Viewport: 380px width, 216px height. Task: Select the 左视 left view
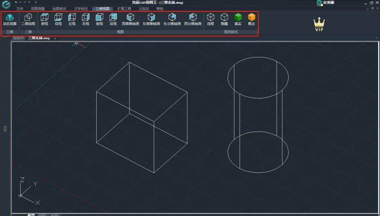(x=72, y=20)
